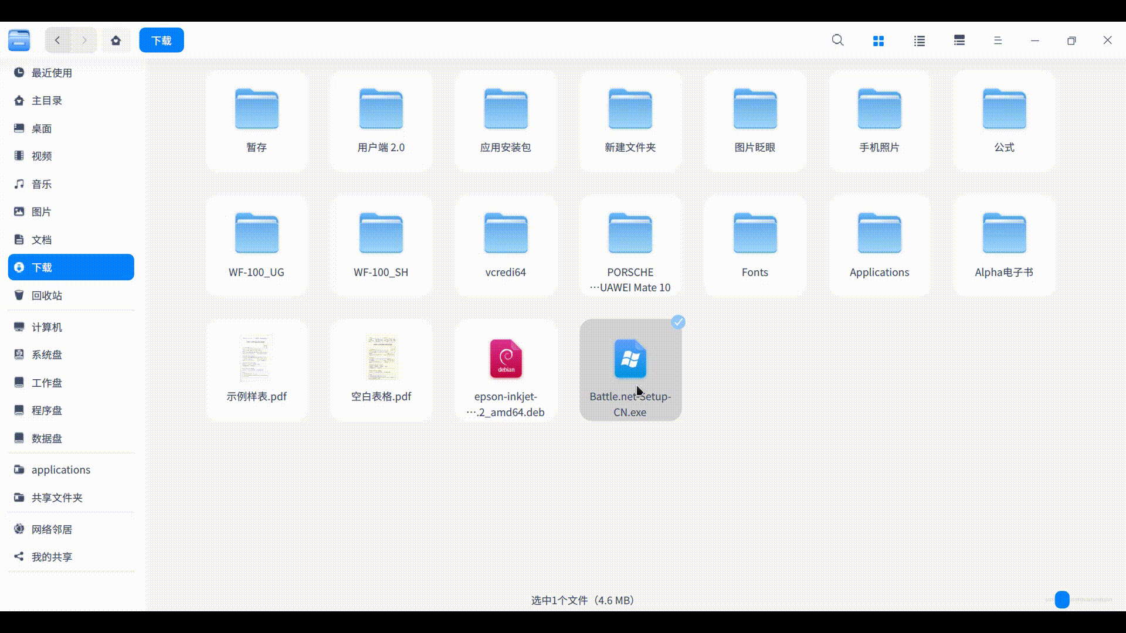
Task: Select the epson-inkjet deb package file
Action: pyautogui.click(x=506, y=359)
